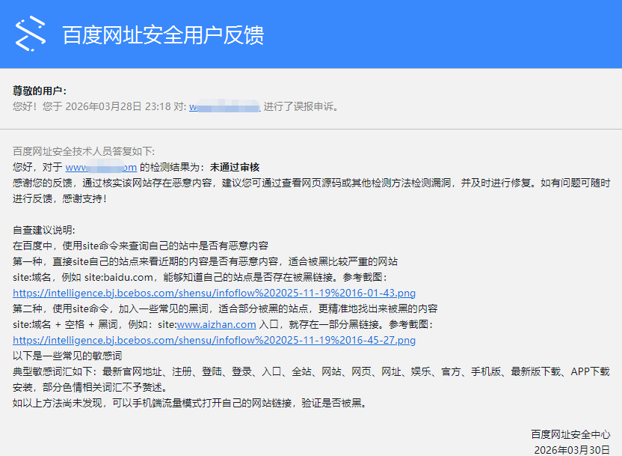Click the header title 百度网址安全用户反馈
622x456 pixels.
[x=163, y=35]
